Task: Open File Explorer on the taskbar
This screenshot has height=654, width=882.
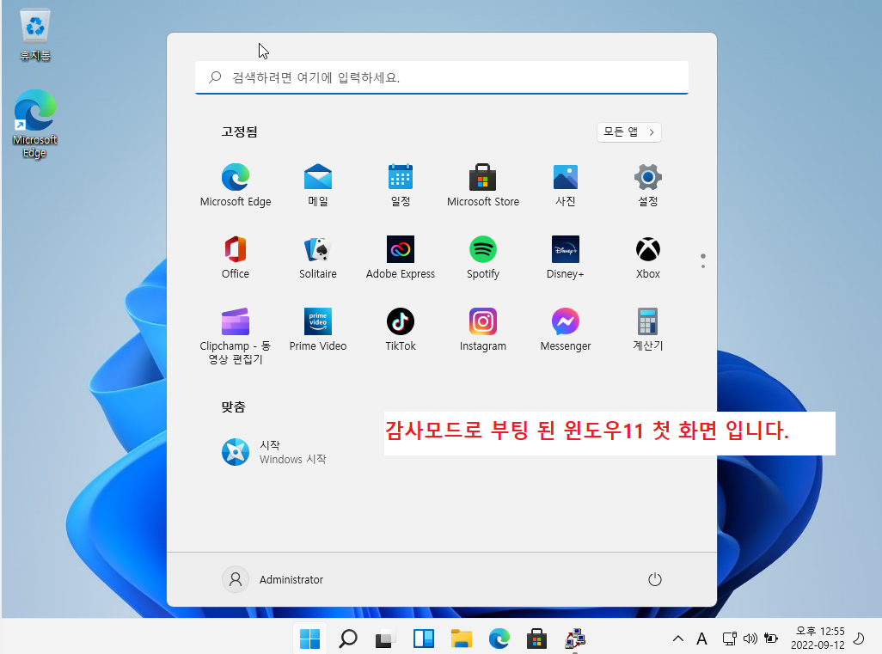Action: tap(462, 639)
